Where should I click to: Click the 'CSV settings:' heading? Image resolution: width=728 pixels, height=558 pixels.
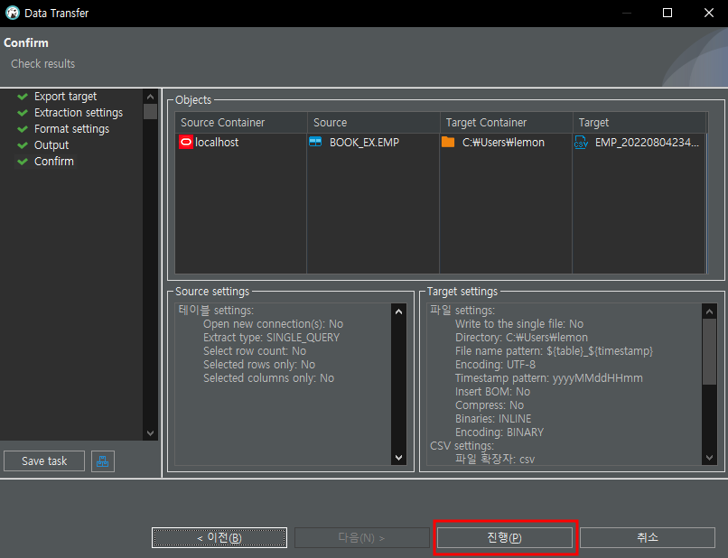(x=462, y=446)
